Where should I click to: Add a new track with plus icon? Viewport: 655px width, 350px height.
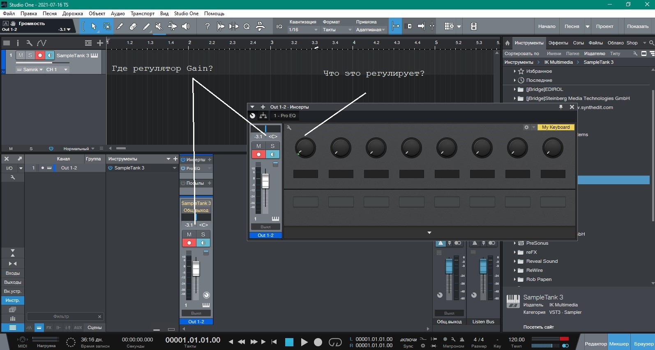click(x=100, y=43)
